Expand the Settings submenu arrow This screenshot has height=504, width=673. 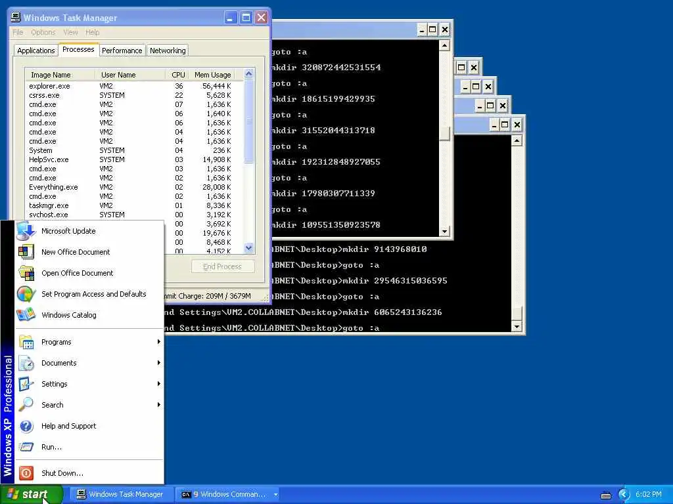point(159,383)
